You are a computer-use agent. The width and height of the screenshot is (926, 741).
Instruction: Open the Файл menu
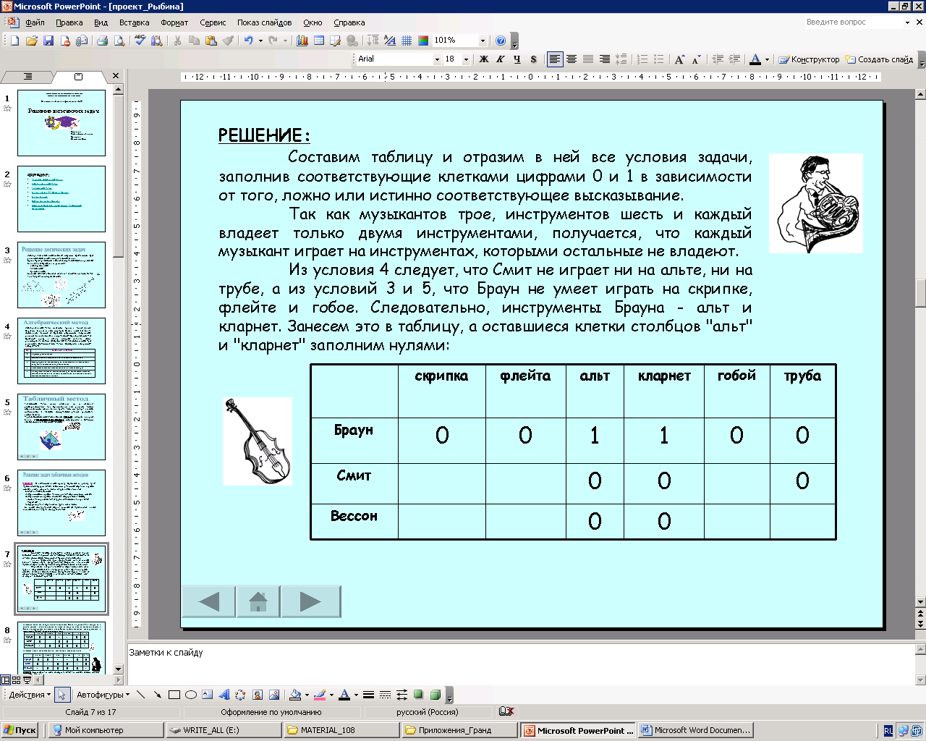pos(35,22)
